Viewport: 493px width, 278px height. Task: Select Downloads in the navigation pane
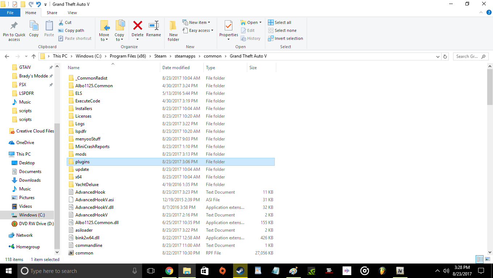[30, 180]
